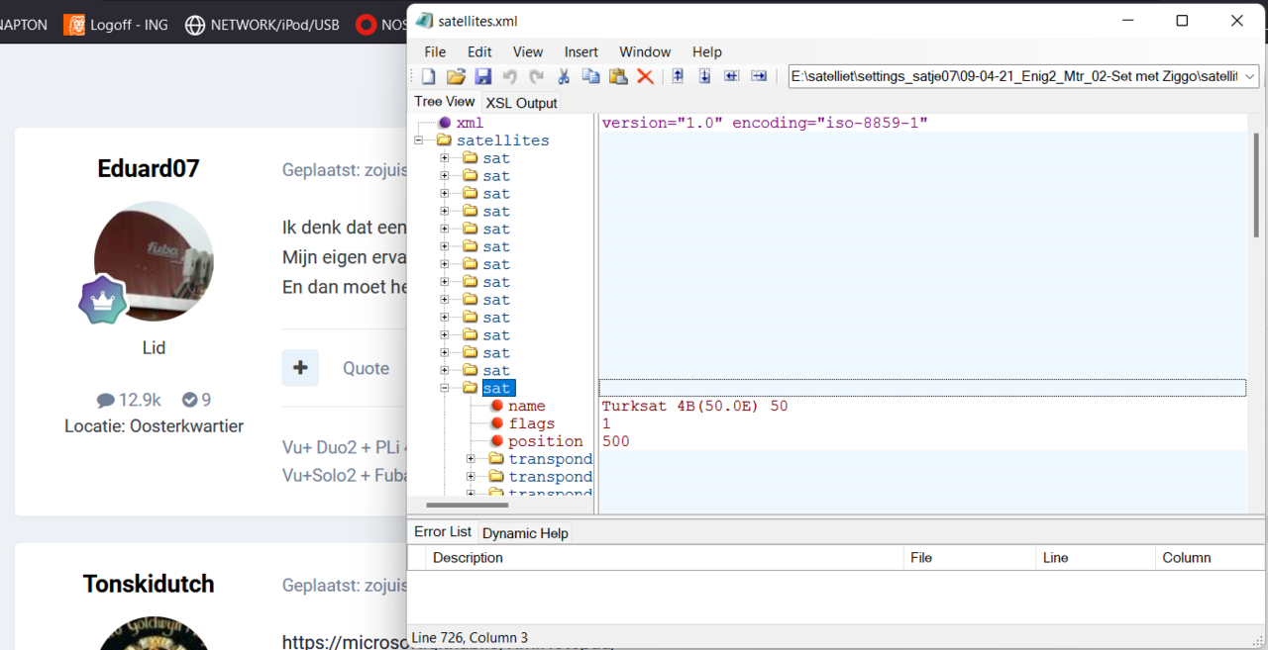Expand the first transponder node

coord(471,458)
